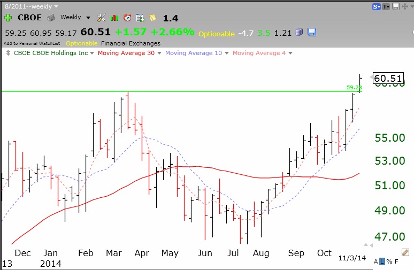Click the 1.21 value in the header

(283, 33)
